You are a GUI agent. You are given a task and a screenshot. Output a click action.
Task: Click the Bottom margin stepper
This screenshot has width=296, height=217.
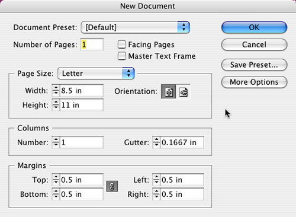click(56, 194)
